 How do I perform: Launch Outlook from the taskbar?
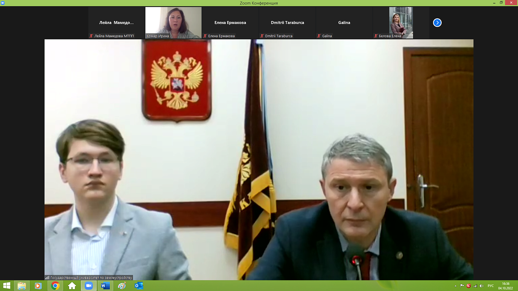click(x=139, y=286)
